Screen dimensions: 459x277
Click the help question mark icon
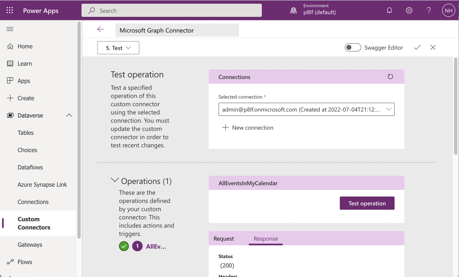pos(428,10)
